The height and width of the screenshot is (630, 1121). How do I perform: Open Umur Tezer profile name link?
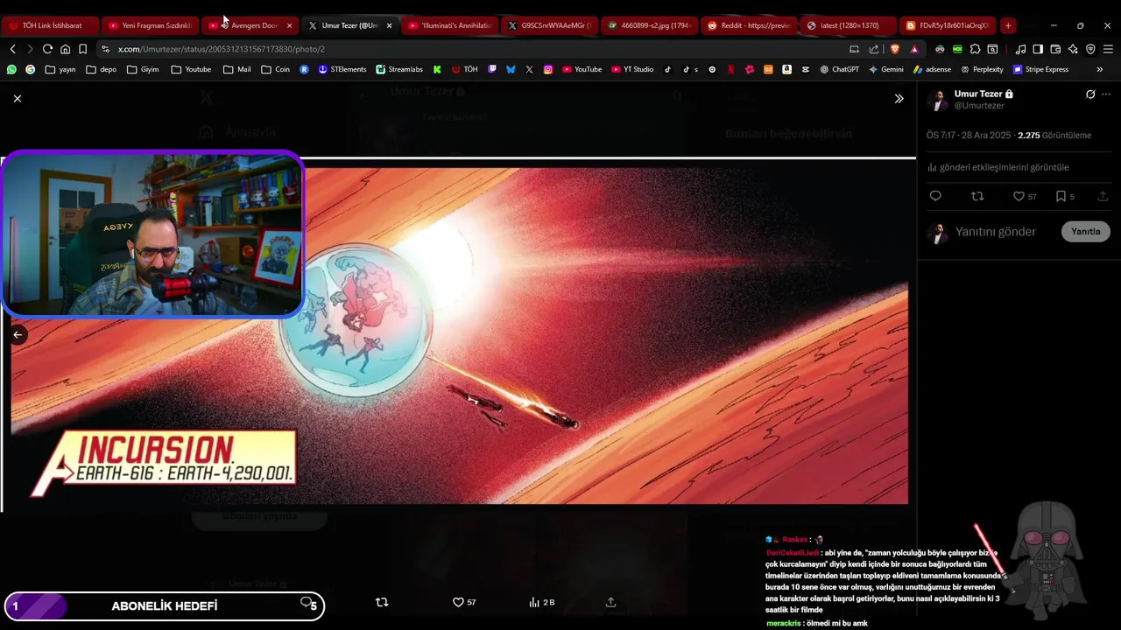point(978,94)
